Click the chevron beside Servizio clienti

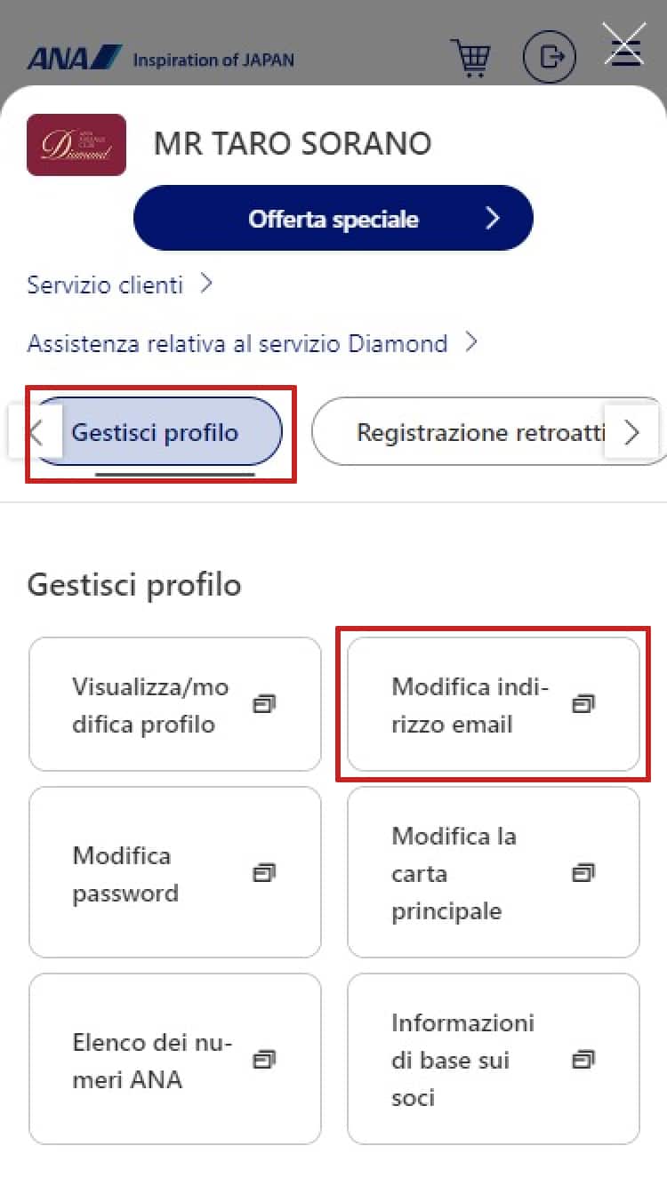pyautogui.click(x=206, y=284)
